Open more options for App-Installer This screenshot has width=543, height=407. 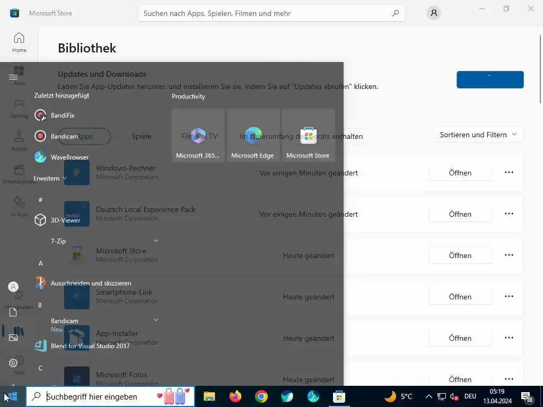[509, 338]
